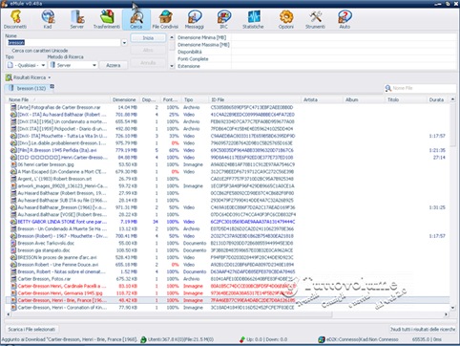Image resolution: width=460 pixels, height=346 pixels.
Task: Sort by Nome File column header
Action: [58, 99]
